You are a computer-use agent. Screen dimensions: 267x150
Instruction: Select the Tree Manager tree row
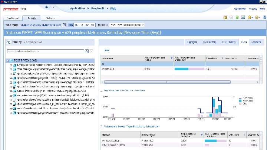[x=56, y=69]
